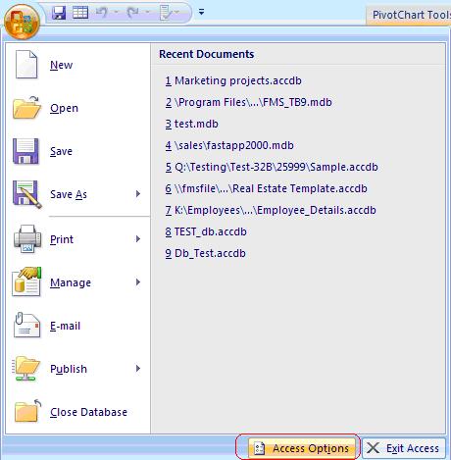Open recent file Real Estate Template.accdb

tap(266, 188)
